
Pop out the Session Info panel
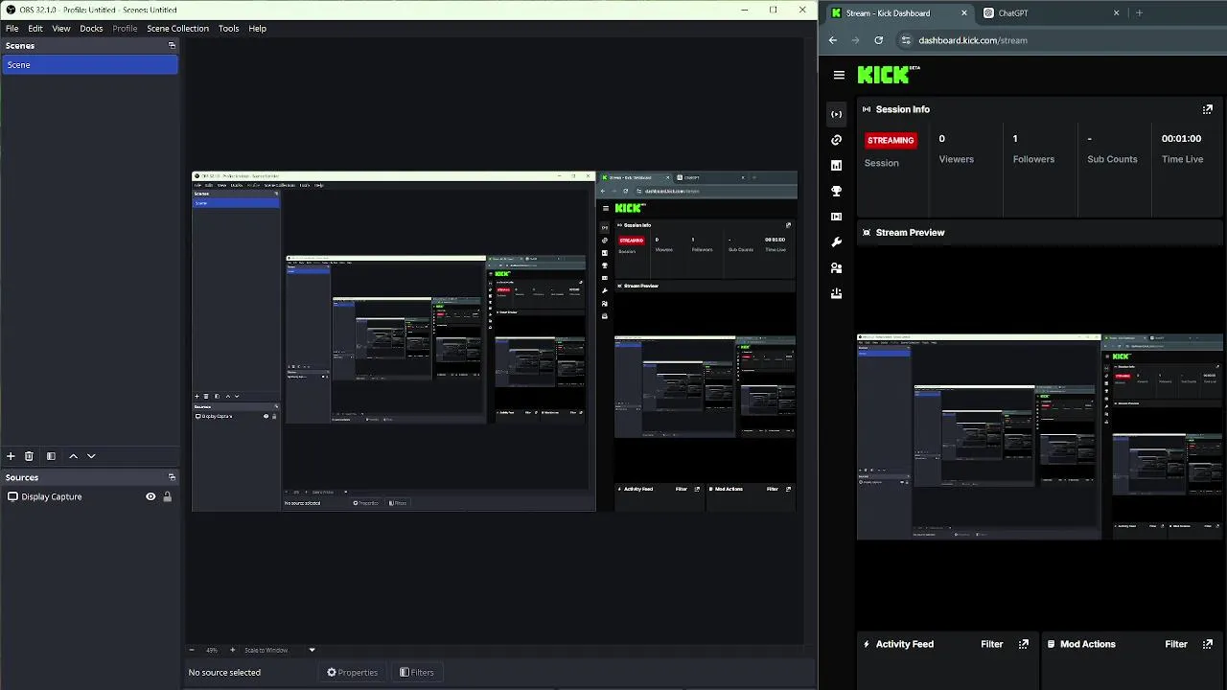[x=1208, y=109]
